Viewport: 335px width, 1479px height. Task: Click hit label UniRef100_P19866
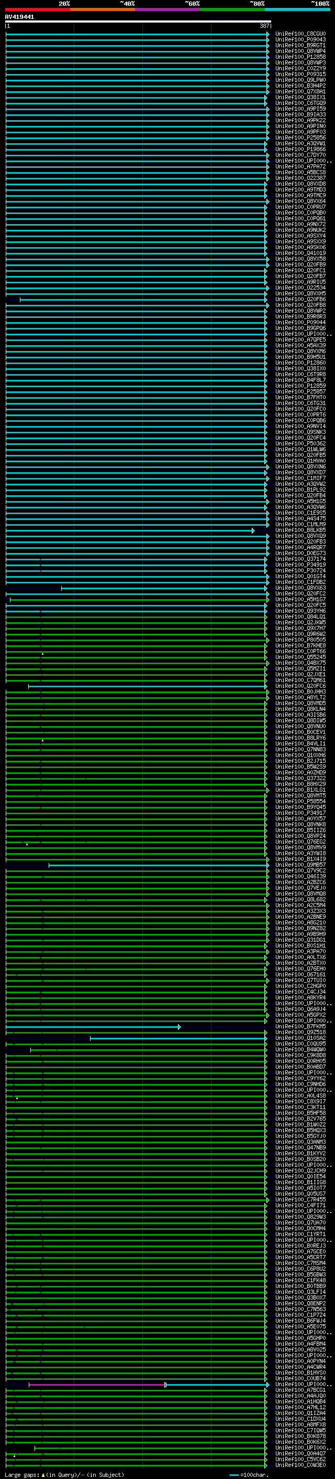tap(300, 150)
